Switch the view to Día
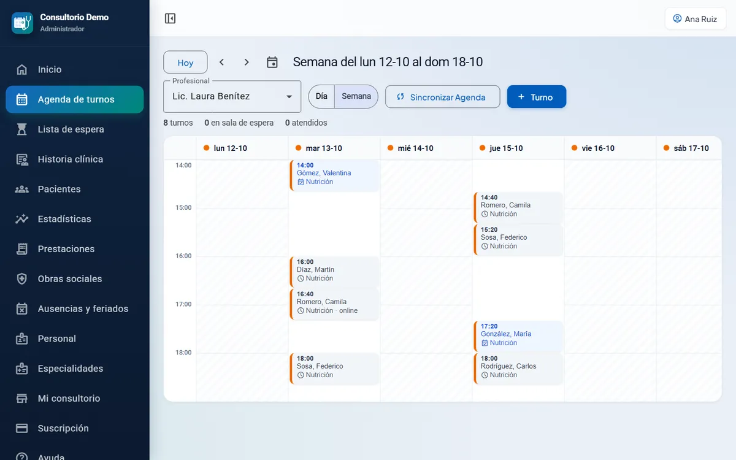 pos(321,96)
